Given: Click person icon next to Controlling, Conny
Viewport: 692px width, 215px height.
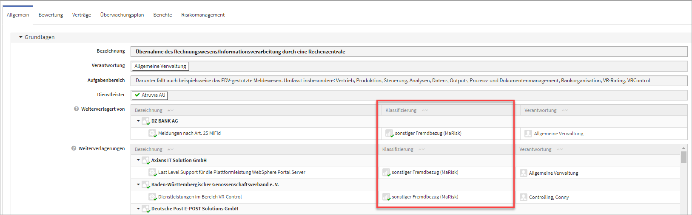Looking at the screenshot, I should point(524,197).
